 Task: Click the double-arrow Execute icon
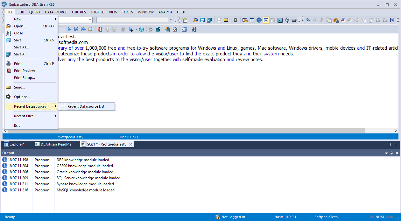pos(83,29)
